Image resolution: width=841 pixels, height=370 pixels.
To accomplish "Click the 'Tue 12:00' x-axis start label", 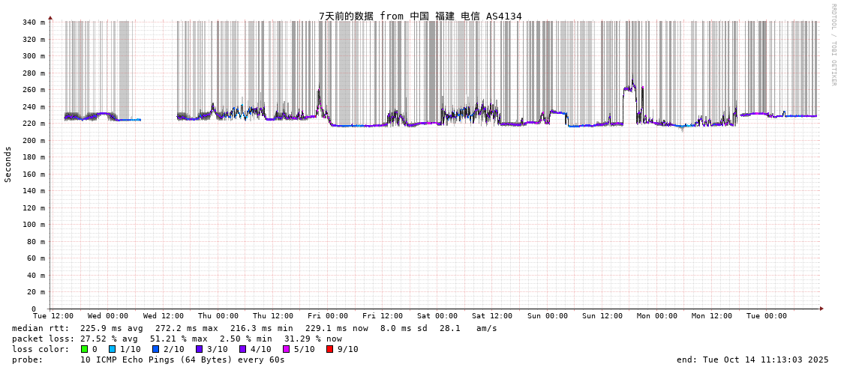I will coord(53,316).
